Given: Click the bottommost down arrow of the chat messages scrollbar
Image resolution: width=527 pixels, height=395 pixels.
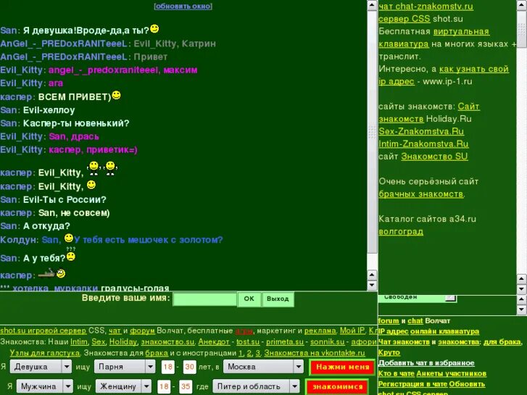Looking at the screenshot, I should (372, 286).
